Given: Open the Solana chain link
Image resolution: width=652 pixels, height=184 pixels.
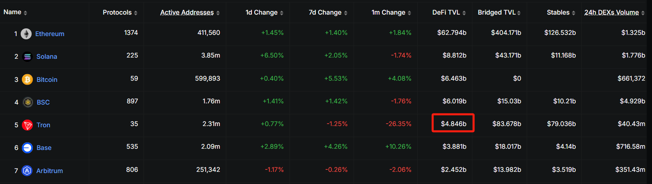Looking at the screenshot, I should click(x=47, y=57).
